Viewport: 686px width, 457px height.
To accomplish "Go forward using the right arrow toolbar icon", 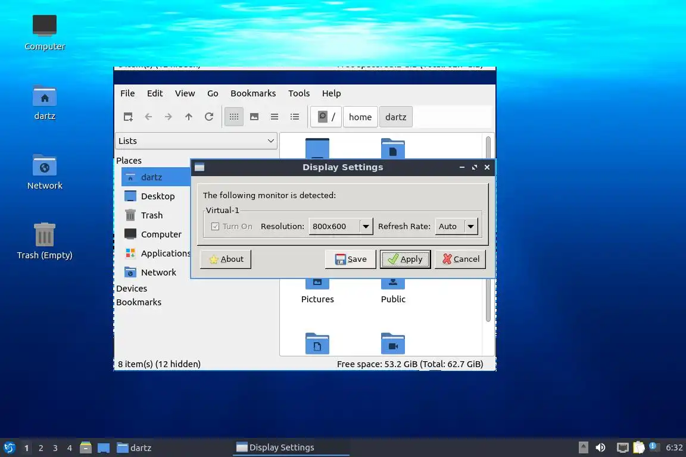I will pos(169,117).
